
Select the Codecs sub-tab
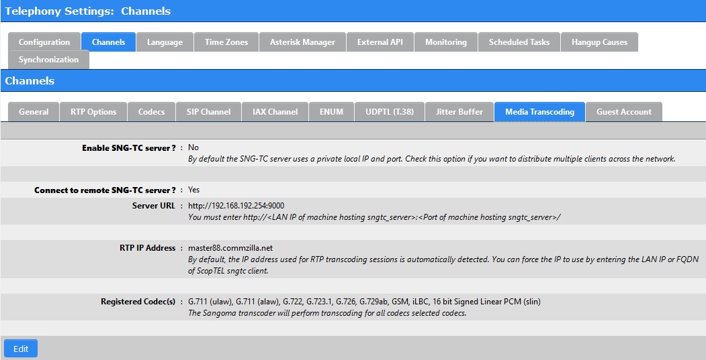[x=151, y=112]
